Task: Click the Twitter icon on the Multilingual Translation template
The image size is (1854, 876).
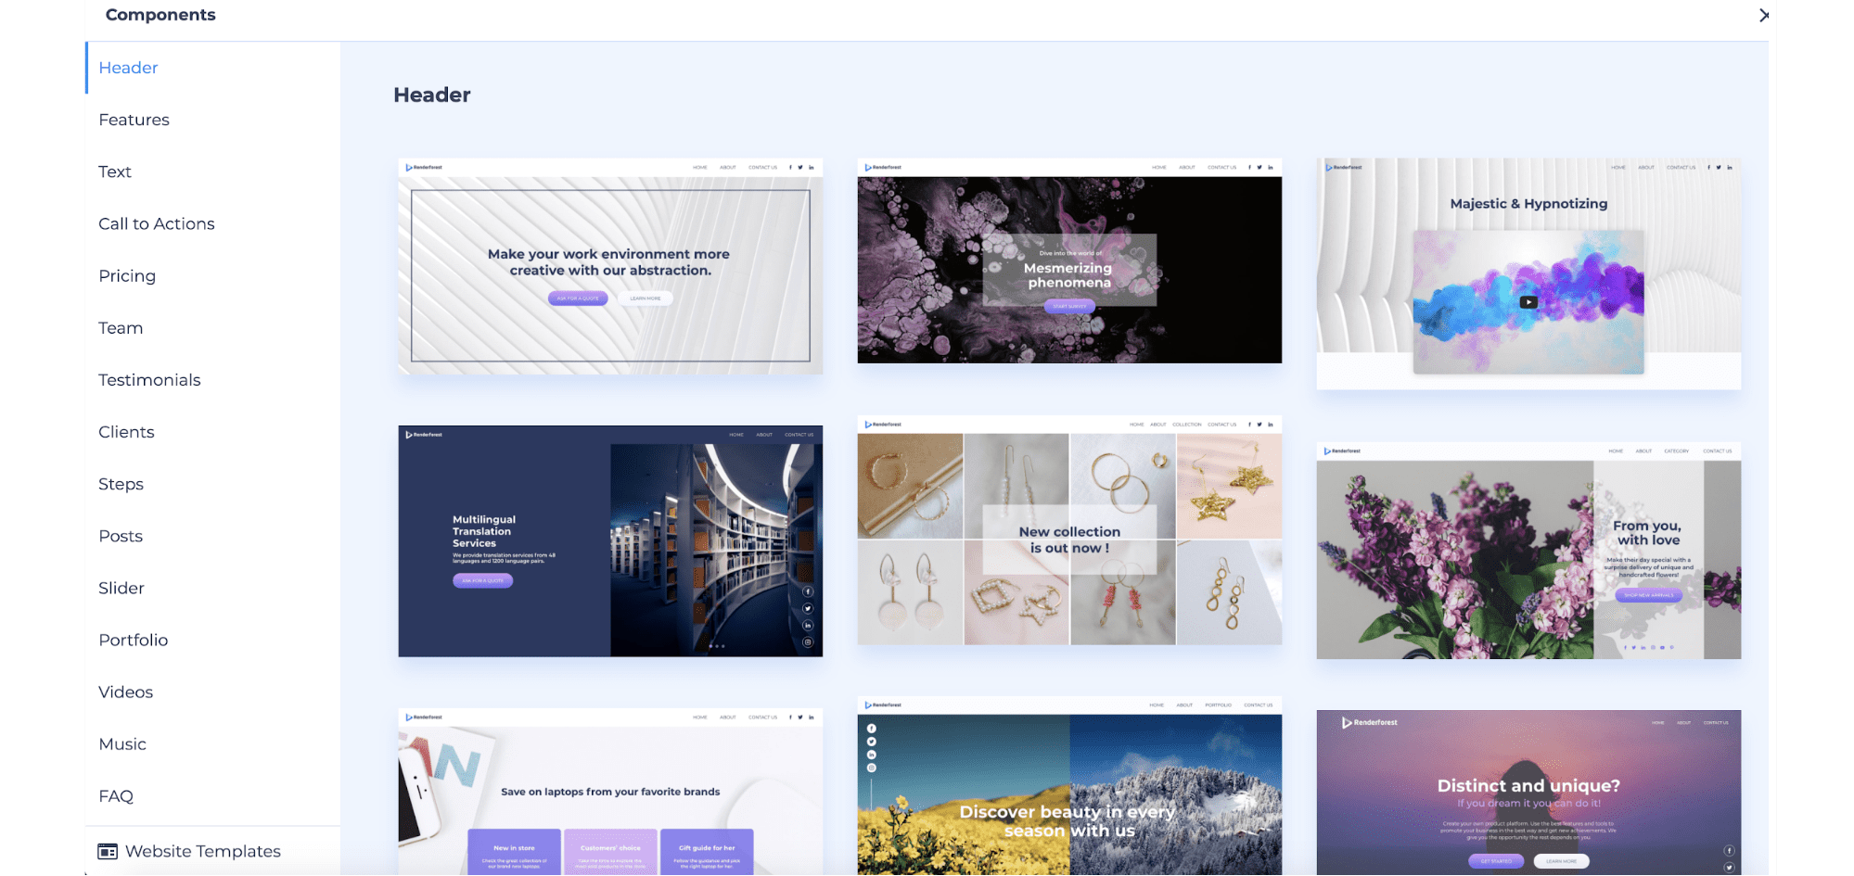Action: click(x=808, y=609)
